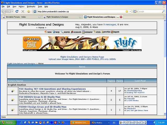Open the View menu
The height and width of the screenshot is (125, 167).
[x=14, y=7]
